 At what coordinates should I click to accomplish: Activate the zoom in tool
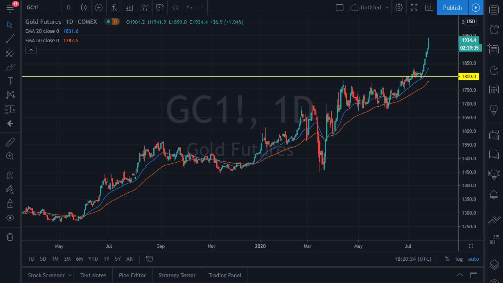[x=10, y=156]
